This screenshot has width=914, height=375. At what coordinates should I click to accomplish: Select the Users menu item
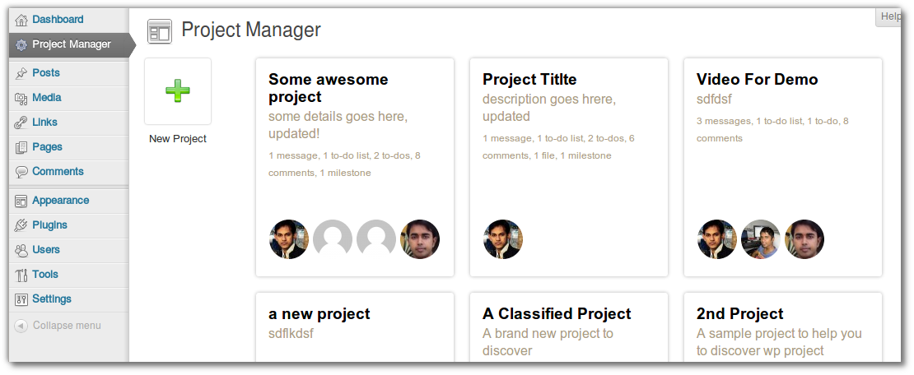click(x=46, y=250)
